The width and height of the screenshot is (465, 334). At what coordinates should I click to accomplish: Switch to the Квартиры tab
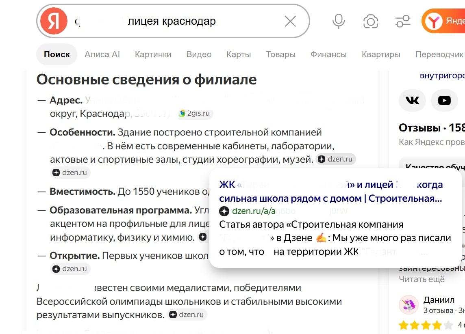point(381,54)
